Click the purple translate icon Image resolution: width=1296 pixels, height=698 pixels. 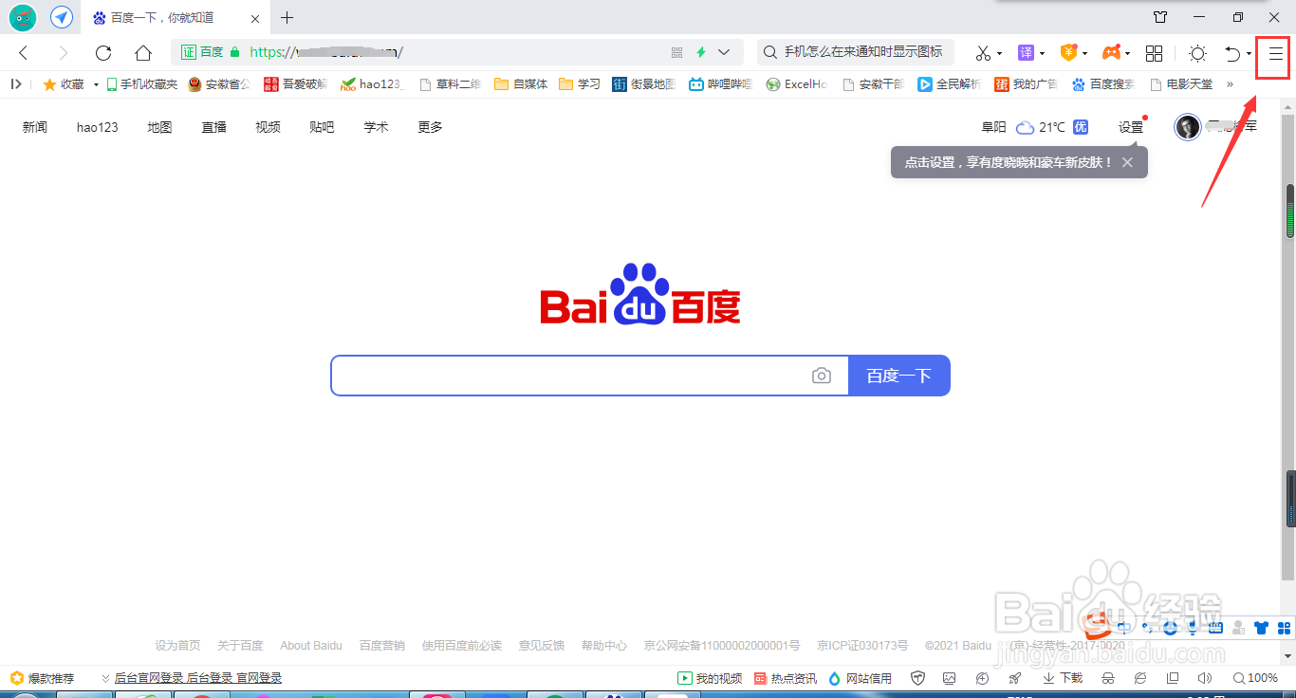(1026, 53)
